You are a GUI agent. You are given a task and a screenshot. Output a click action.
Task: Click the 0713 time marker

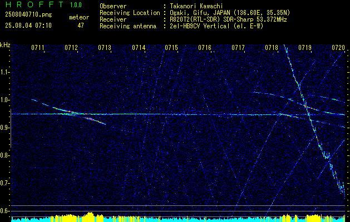point(105,47)
